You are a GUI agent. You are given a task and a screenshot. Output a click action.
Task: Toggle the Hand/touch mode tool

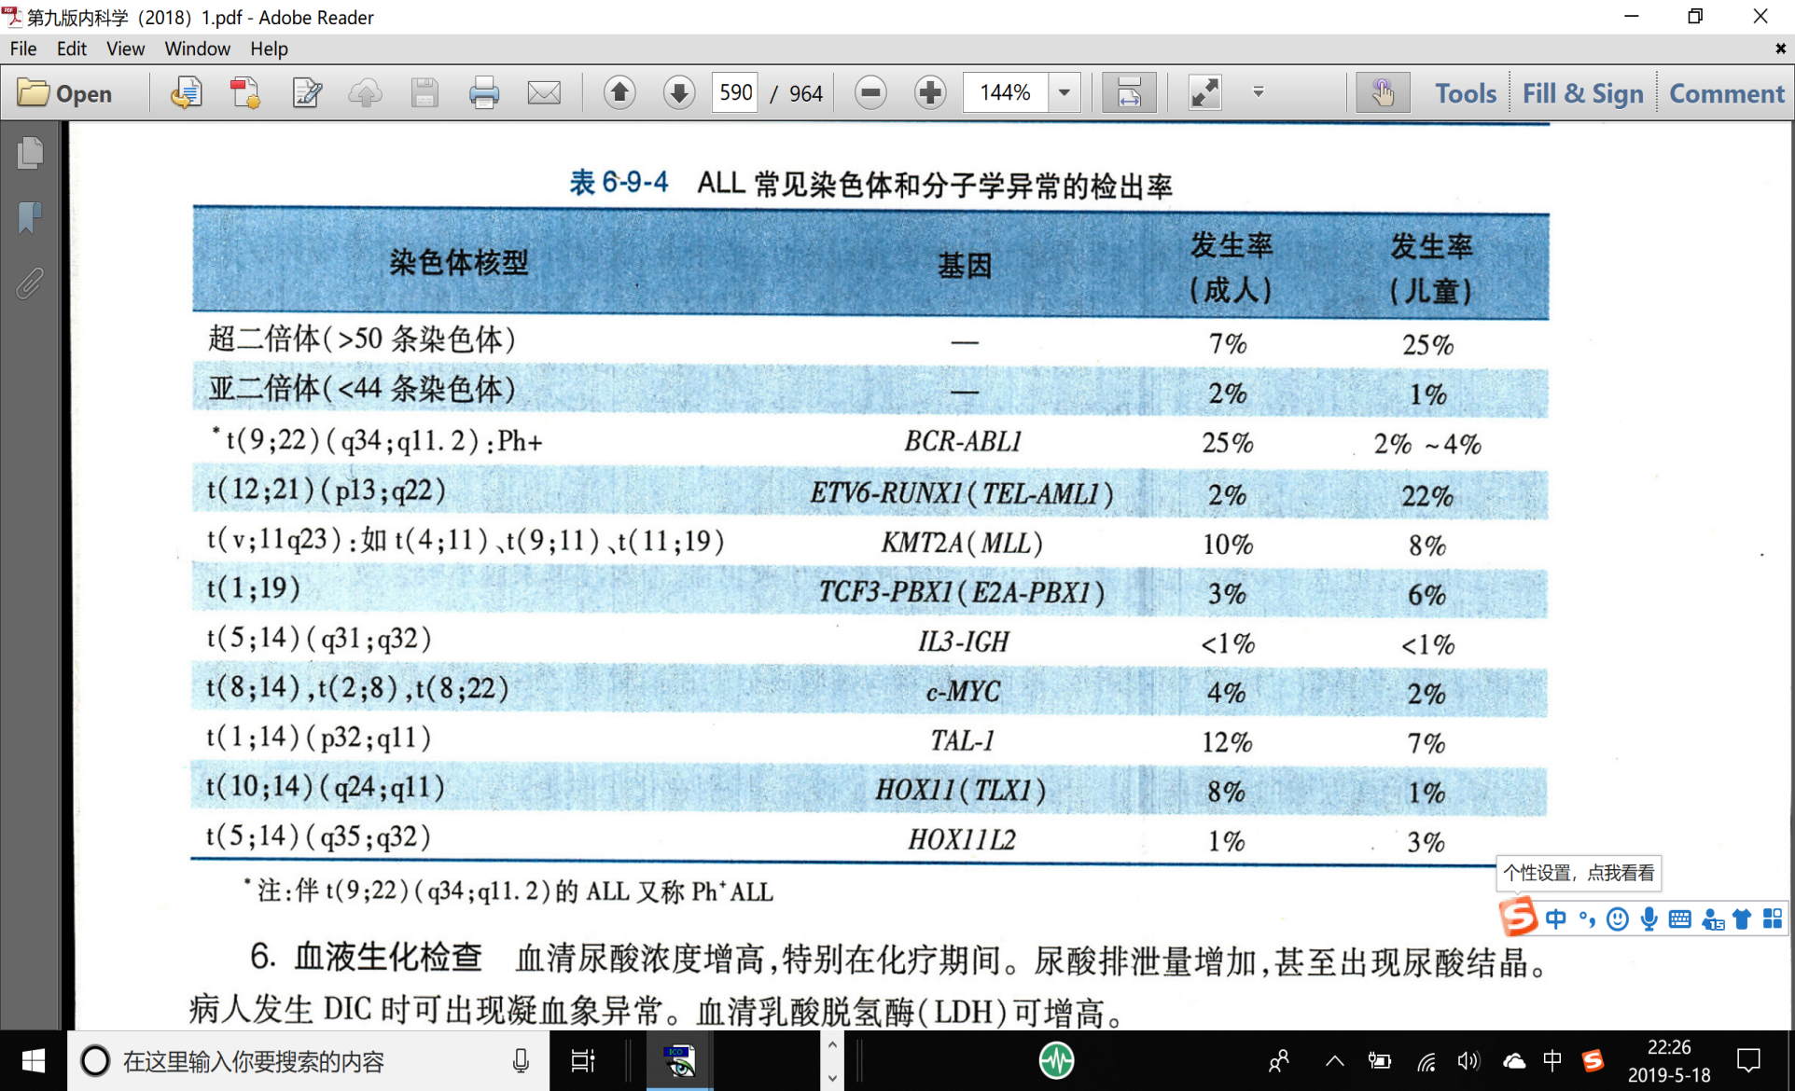1382,93
